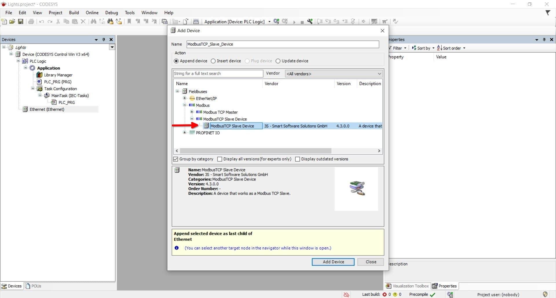This screenshot has width=556, height=298.
Task: Stop the running application
Action: pos(302,21)
